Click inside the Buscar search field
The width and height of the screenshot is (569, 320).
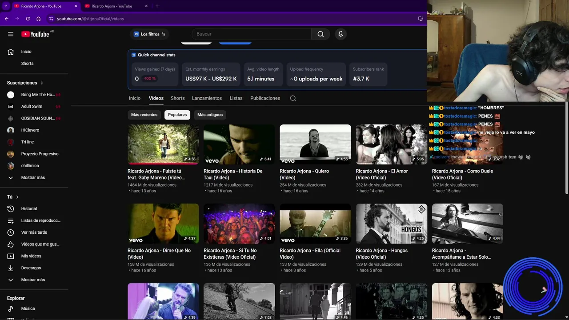(x=252, y=34)
